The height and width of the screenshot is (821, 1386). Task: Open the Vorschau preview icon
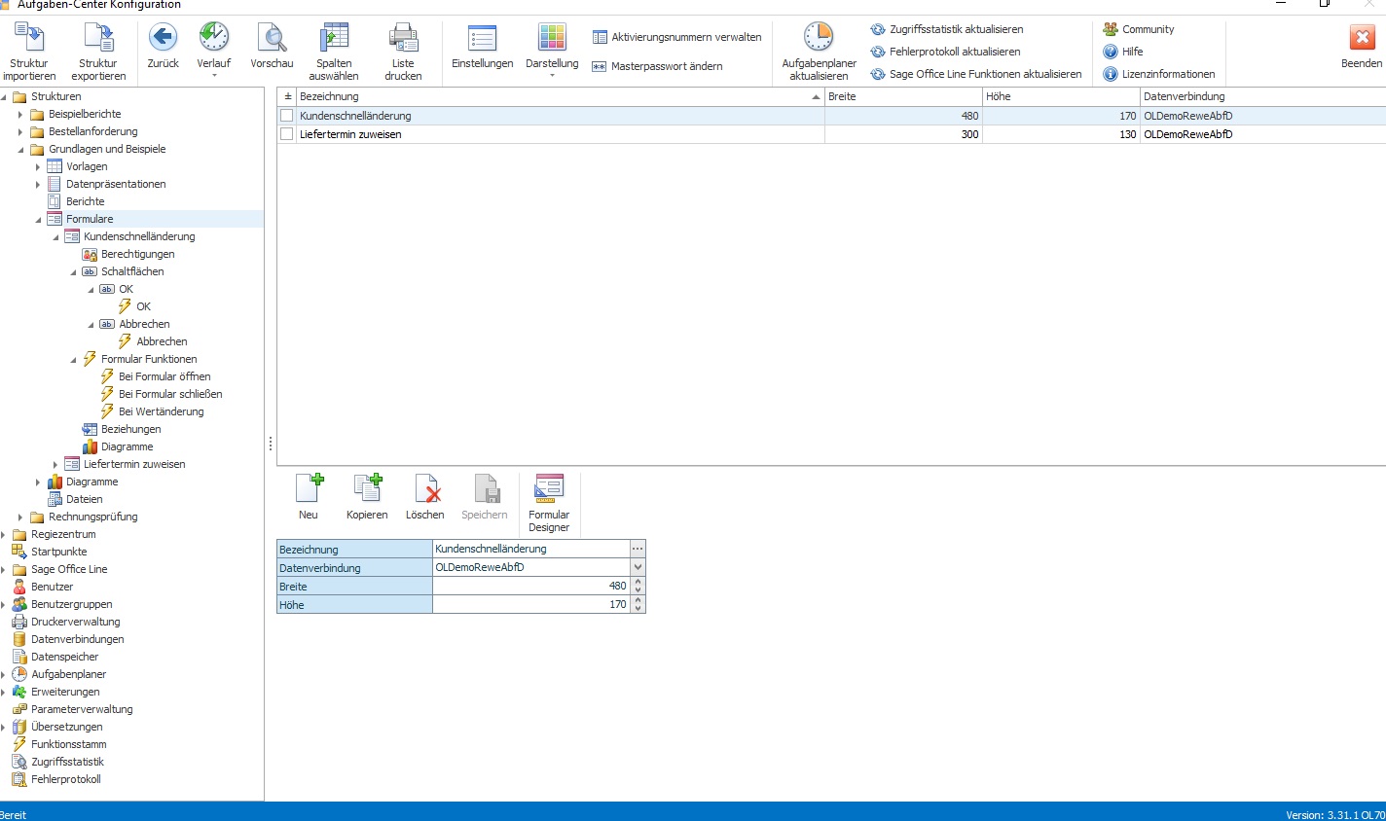[272, 38]
